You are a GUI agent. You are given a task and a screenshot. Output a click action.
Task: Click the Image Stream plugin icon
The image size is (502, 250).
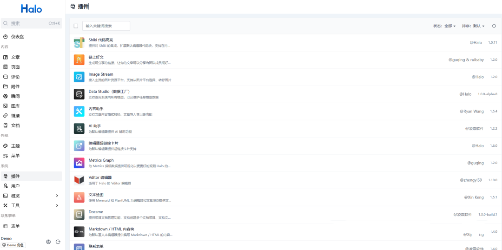(x=79, y=77)
